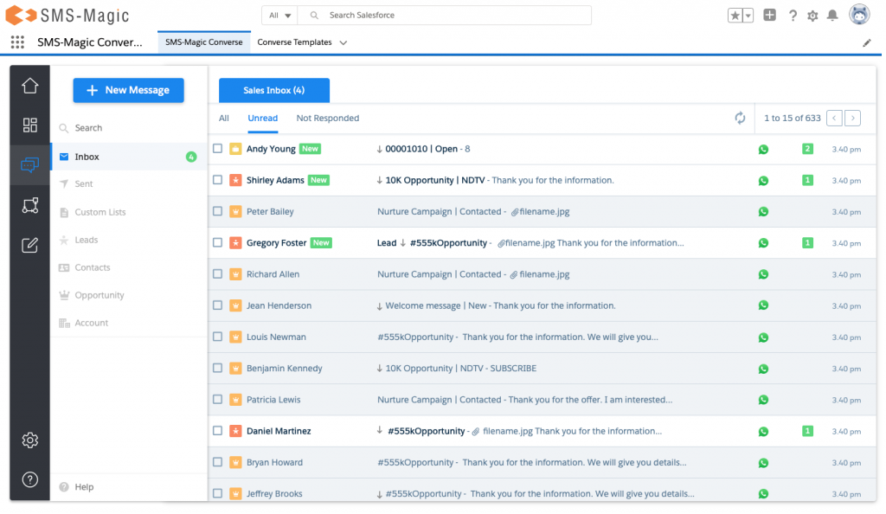Open the workflow nodes icon in dark sidebar
Viewport: 886px width, 514px height.
click(x=30, y=205)
